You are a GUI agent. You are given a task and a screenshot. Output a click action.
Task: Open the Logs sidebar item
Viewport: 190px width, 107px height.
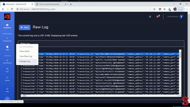[7, 48]
